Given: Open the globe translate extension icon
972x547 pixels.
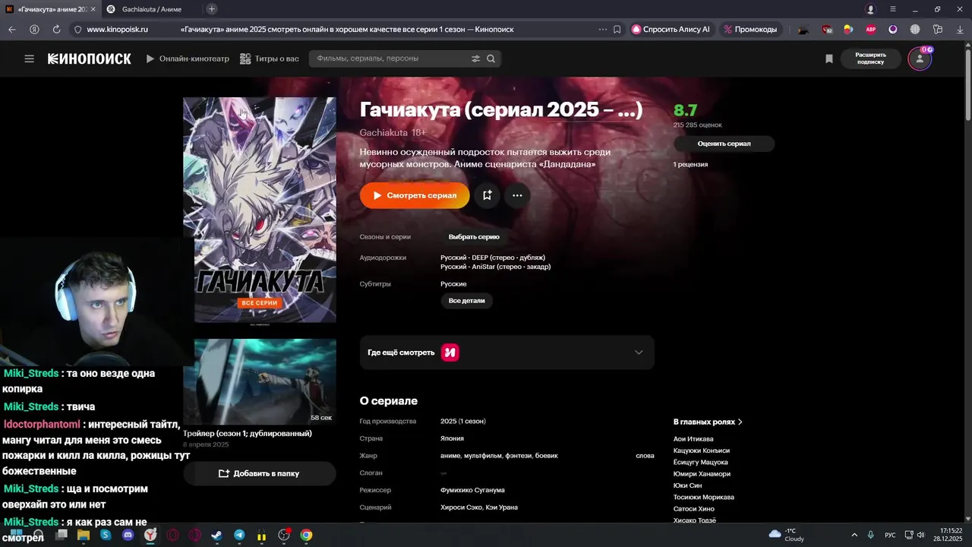Looking at the screenshot, I should click(915, 29).
